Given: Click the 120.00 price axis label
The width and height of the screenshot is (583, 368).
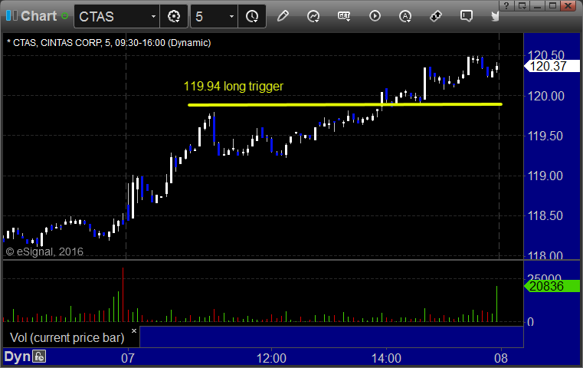Looking at the screenshot, I should click(546, 96).
